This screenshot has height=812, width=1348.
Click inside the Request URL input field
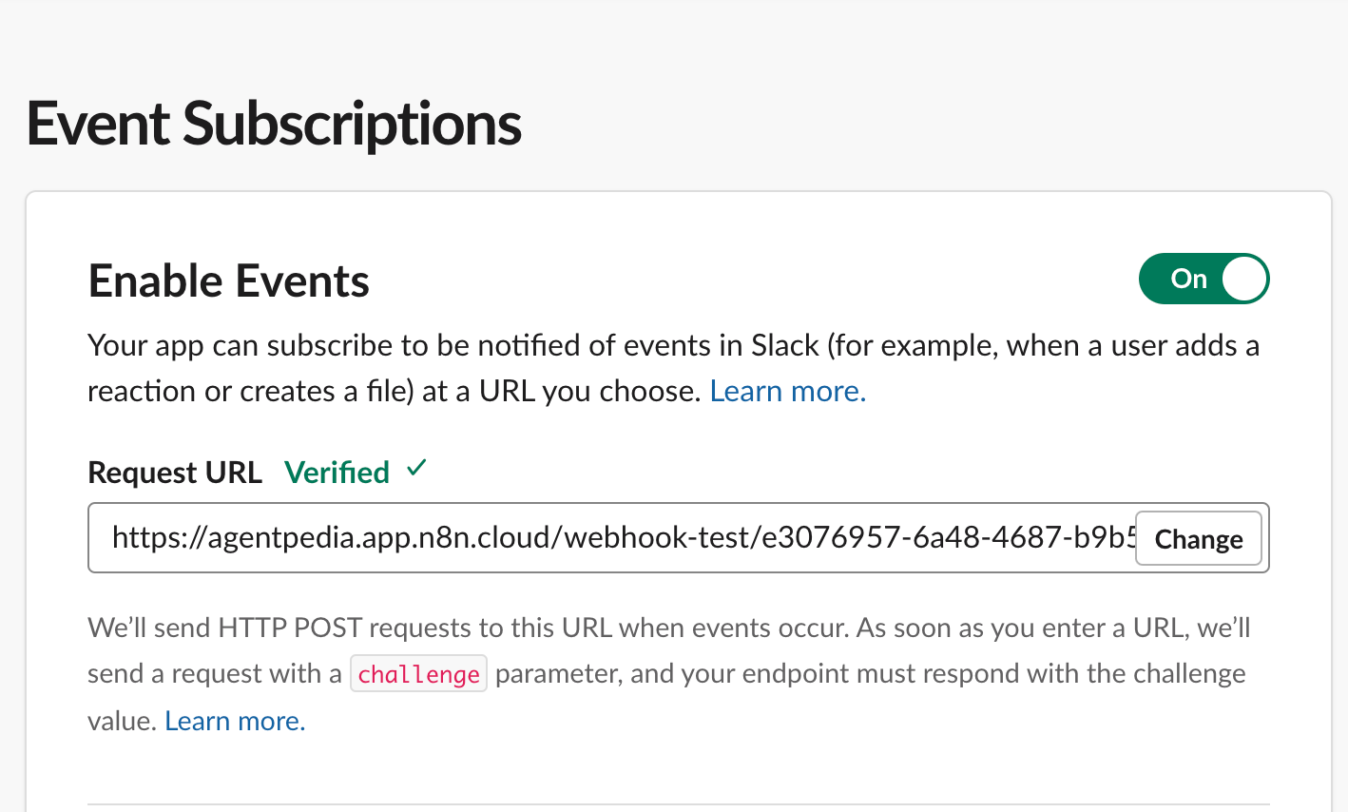pos(608,538)
